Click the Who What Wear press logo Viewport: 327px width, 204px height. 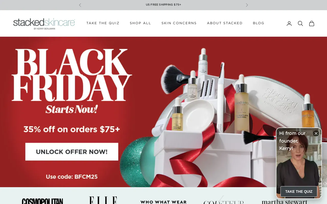[x=163, y=202]
